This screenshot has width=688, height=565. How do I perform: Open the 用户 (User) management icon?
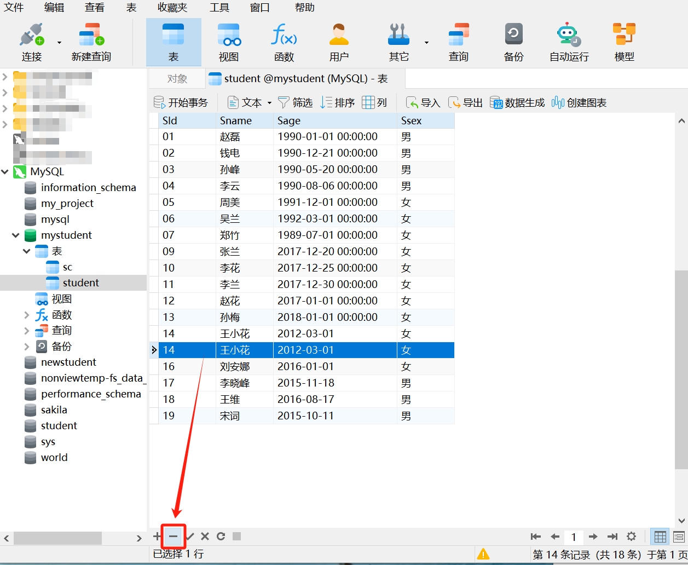coord(339,42)
